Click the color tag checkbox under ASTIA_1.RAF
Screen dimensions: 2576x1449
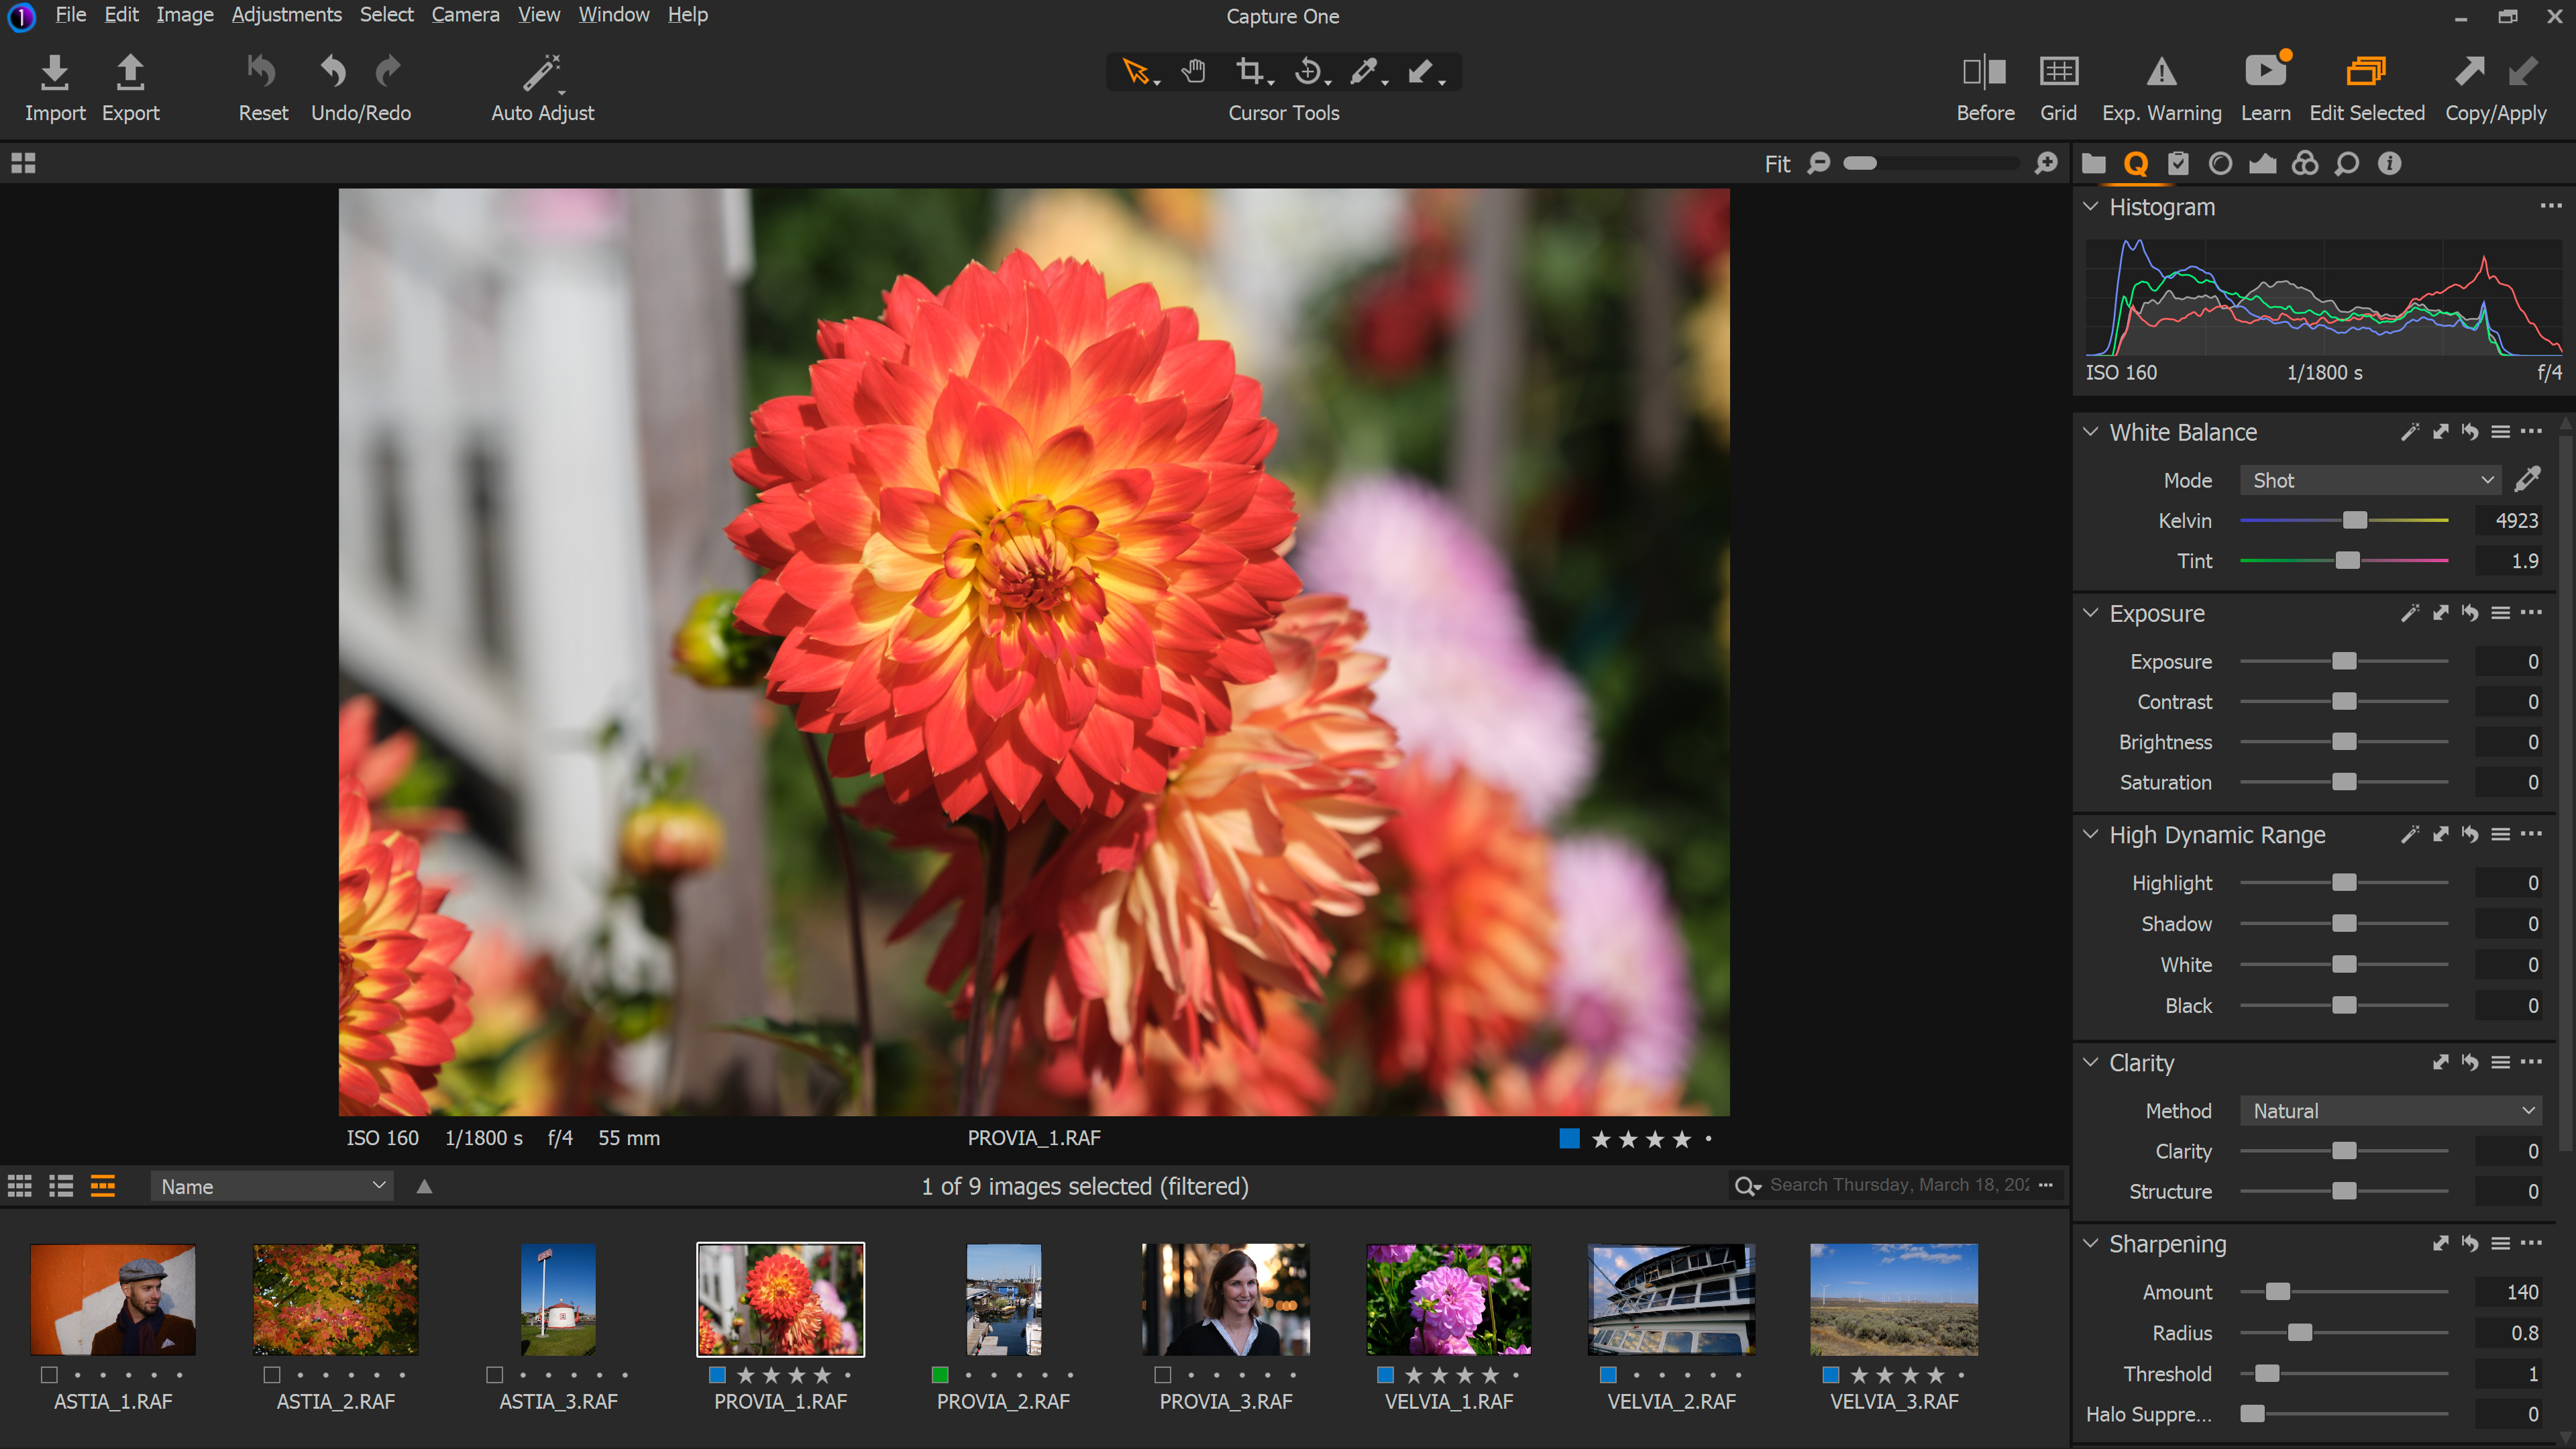point(49,1374)
